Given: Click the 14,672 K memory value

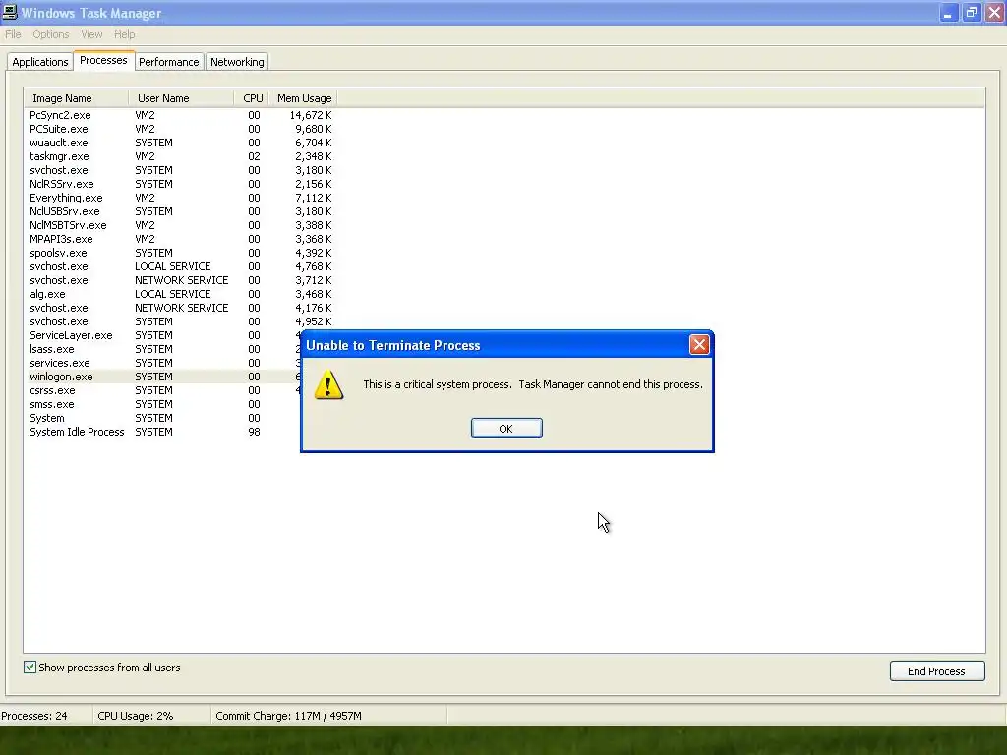Looking at the screenshot, I should [x=311, y=115].
